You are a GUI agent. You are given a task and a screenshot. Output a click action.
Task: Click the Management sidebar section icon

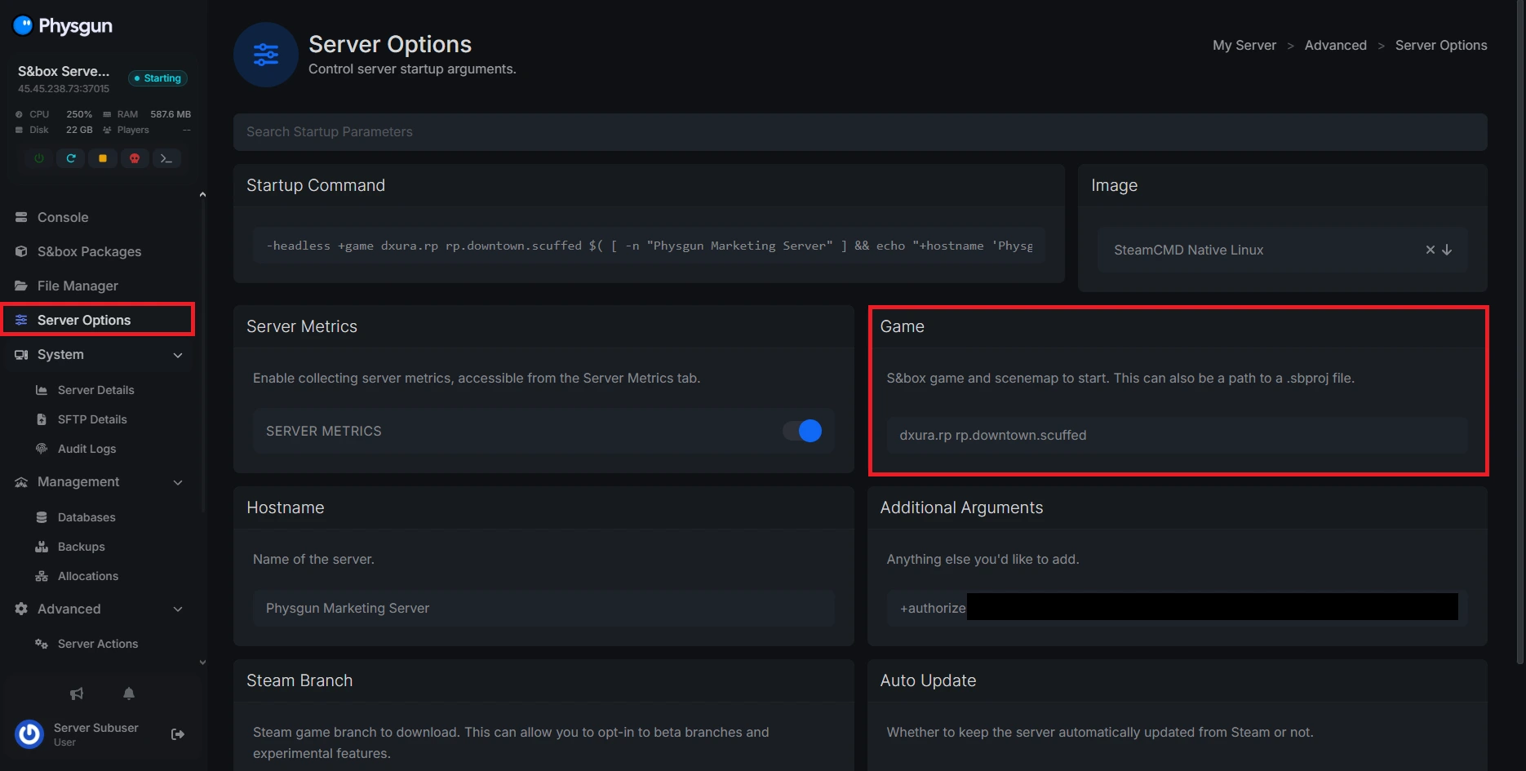(x=21, y=482)
